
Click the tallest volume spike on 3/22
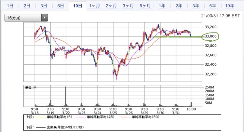point(66,96)
